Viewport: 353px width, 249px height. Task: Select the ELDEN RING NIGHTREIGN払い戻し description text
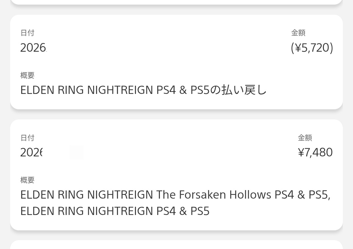[143, 90]
